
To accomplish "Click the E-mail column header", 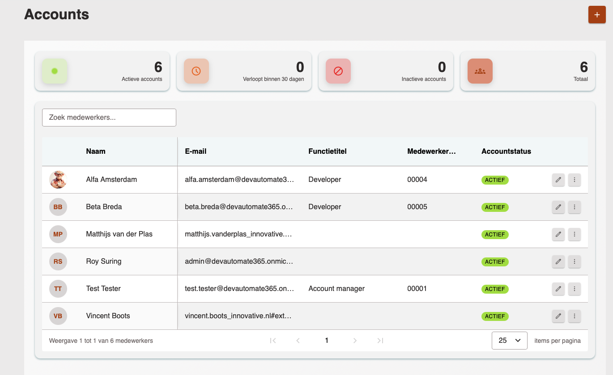I will pyautogui.click(x=196, y=151).
